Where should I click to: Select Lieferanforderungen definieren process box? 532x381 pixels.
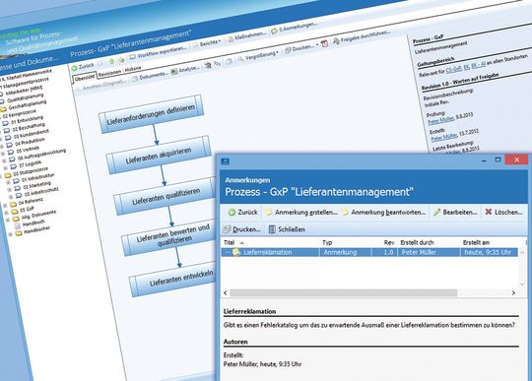coord(152,114)
